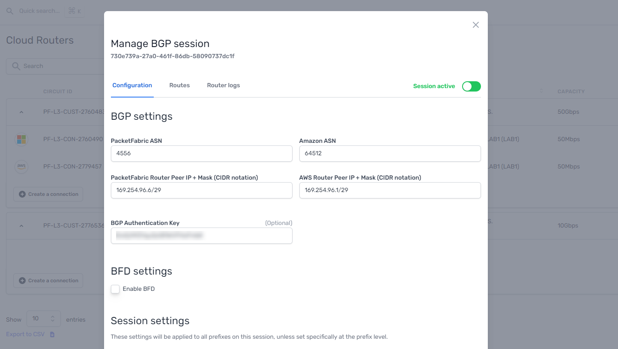This screenshot has width=618, height=349.
Task: Click the plus icon on Create a connection
Action: (21, 194)
